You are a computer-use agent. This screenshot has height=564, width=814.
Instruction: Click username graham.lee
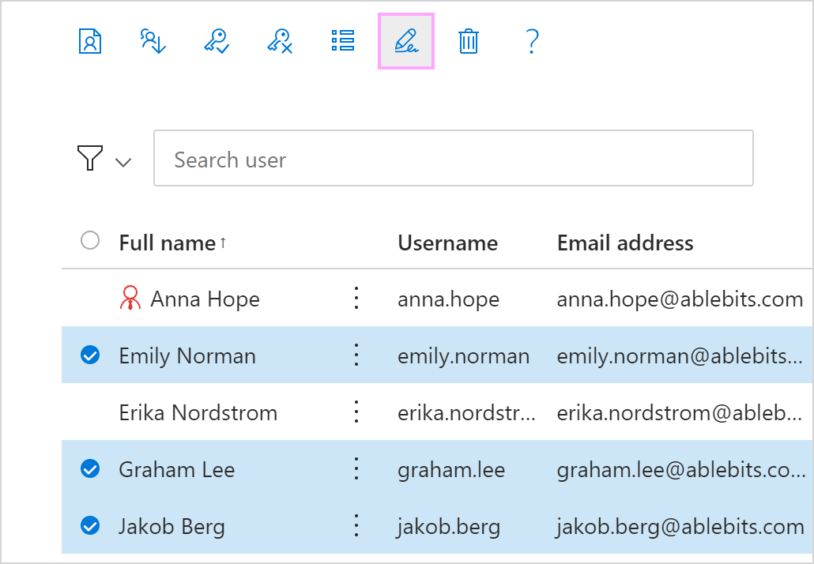(451, 470)
